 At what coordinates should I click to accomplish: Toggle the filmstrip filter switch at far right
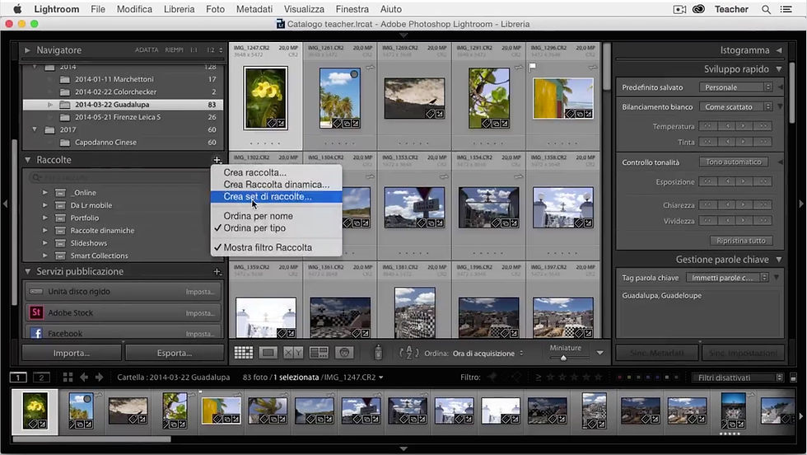click(x=793, y=378)
